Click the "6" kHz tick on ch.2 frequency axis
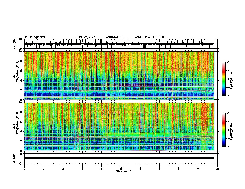 [x=22, y=122]
